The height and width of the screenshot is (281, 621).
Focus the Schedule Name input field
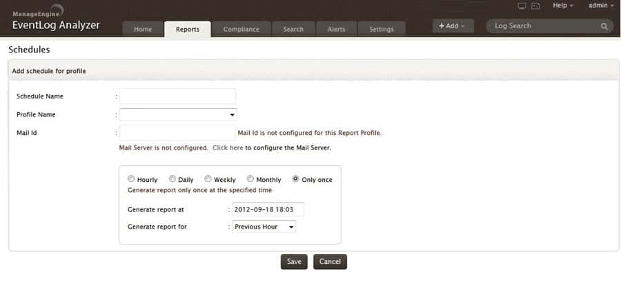177,96
